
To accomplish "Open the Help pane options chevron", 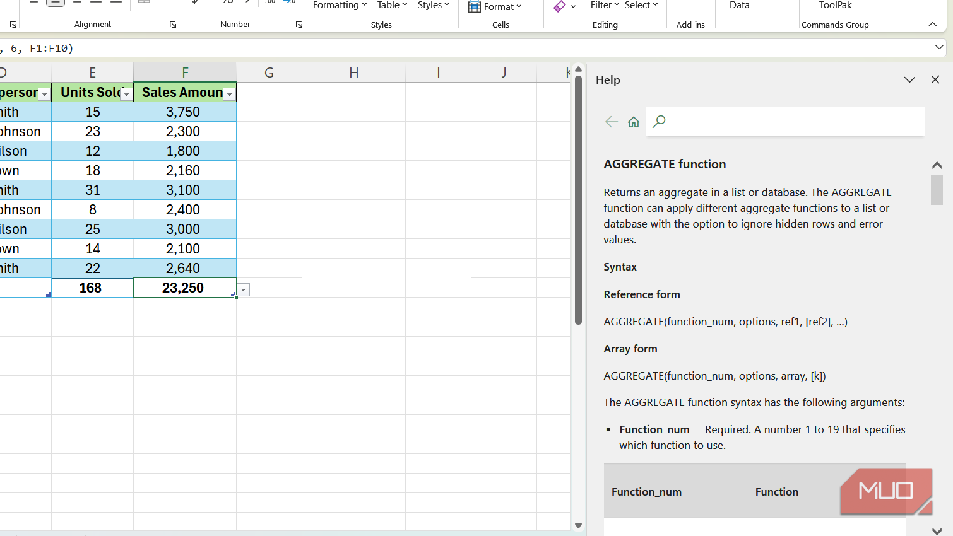I will tap(909, 79).
